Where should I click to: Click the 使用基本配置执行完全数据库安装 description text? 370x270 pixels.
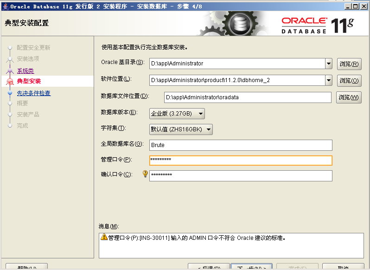[x=144, y=47]
